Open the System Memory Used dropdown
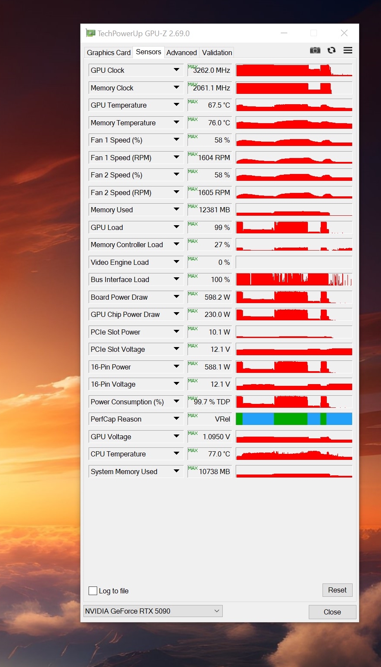381x667 pixels. 176,471
